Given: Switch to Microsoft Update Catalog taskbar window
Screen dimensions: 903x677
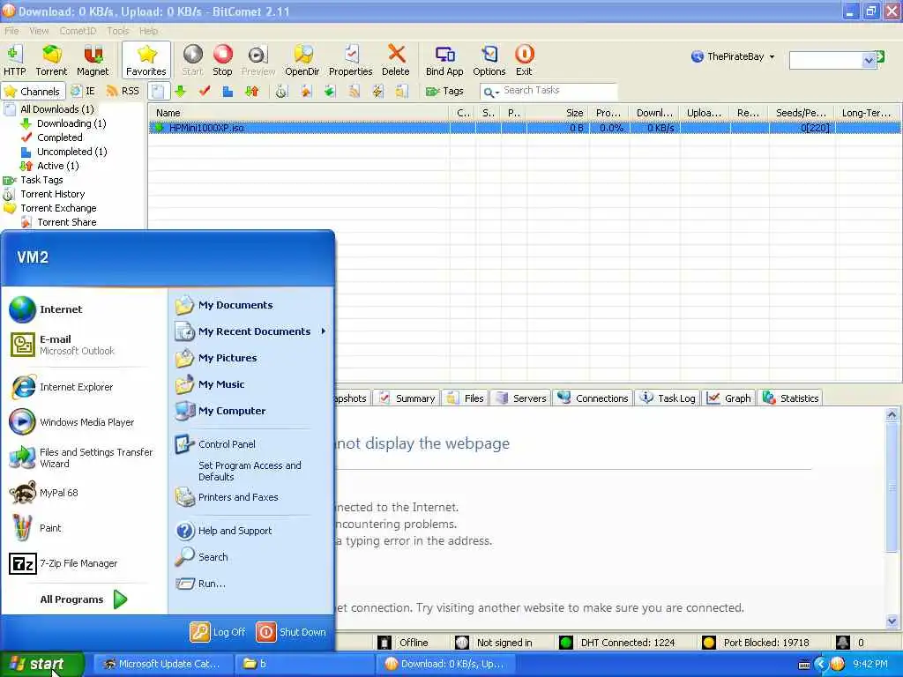Looking at the screenshot, I should (163, 664).
